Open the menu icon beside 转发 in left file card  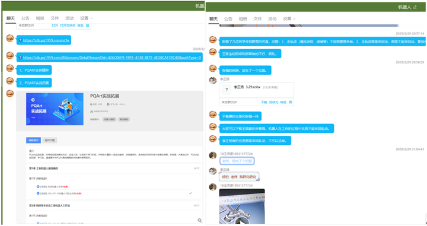click(x=87, y=26)
